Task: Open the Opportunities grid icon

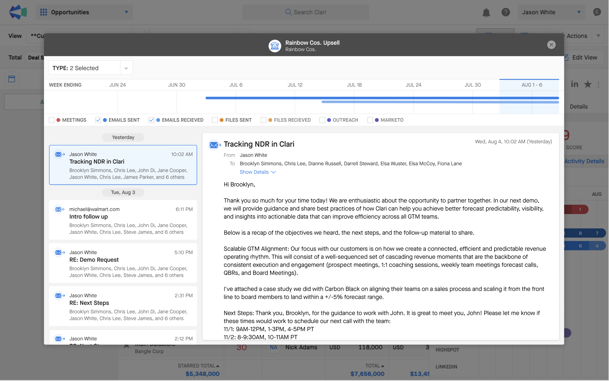Action: pyautogui.click(x=43, y=12)
